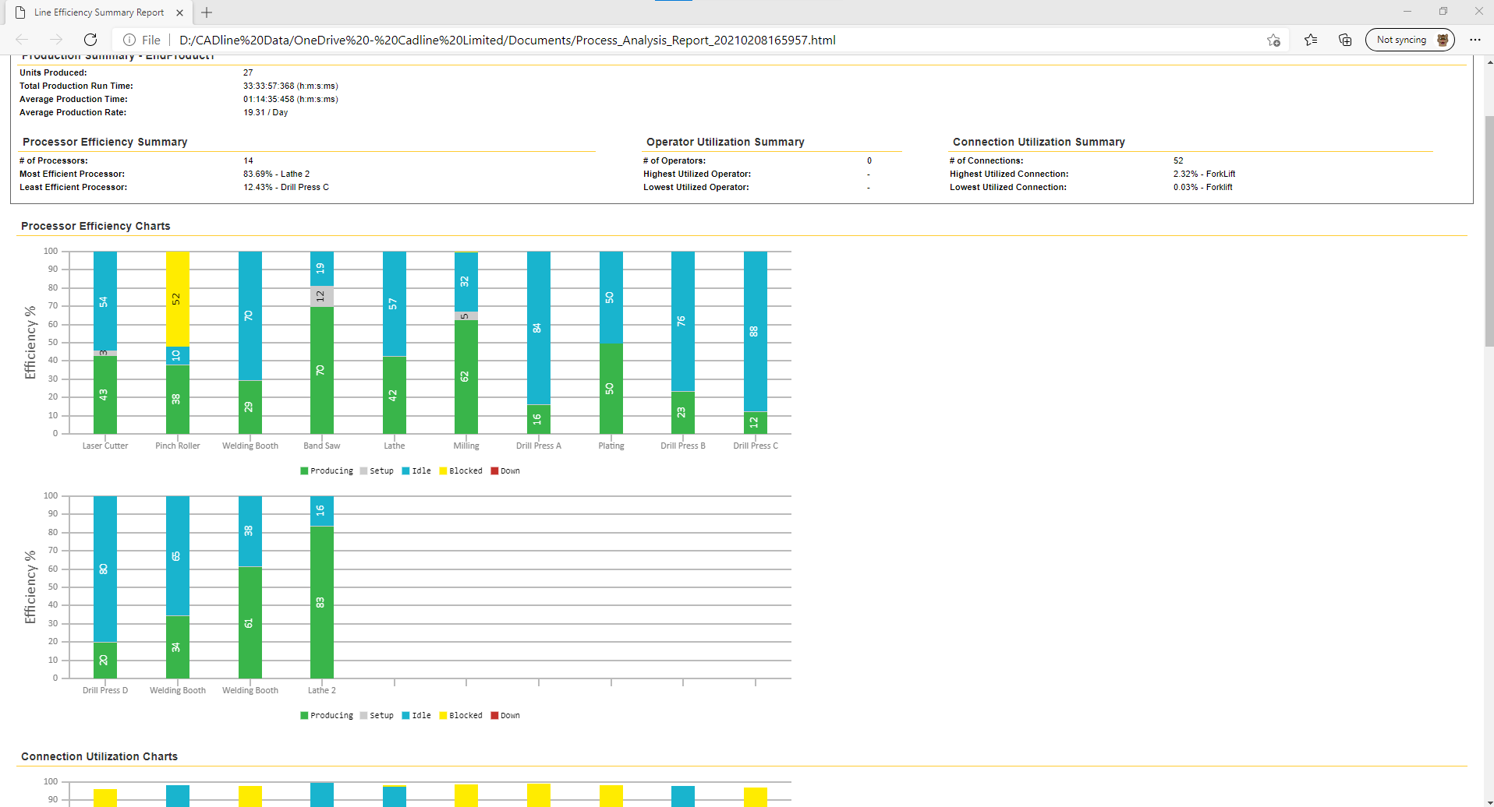The height and width of the screenshot is (807, 1494).
Task: Toggle the Blocked legend entry
Action: click(462, 470)
